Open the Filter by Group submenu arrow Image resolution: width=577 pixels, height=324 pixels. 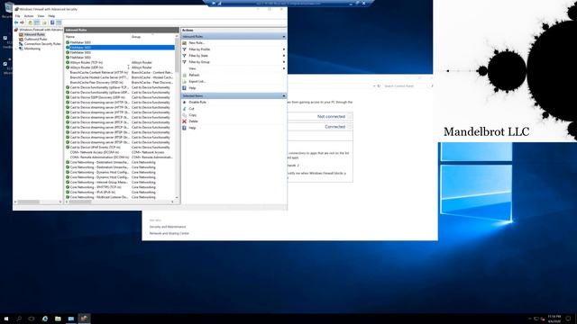[x=284, y=62]
